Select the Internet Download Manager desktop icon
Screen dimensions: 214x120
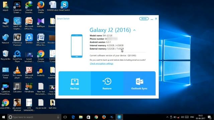click(29, 7)
